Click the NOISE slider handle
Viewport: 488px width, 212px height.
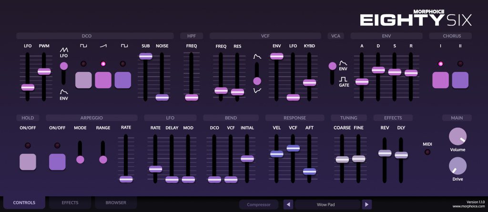click(162, 98)
